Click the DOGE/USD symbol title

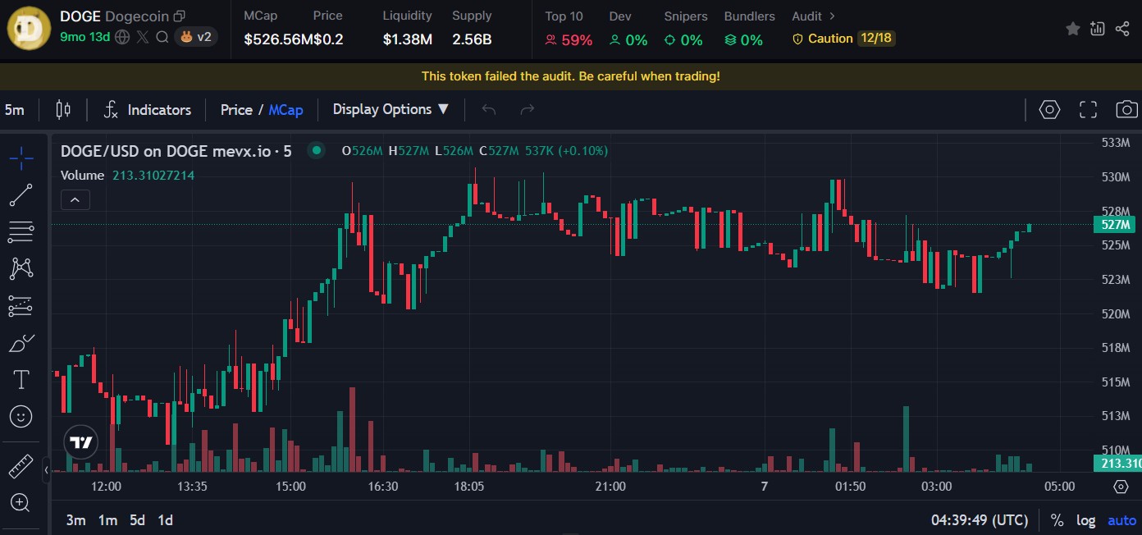coord(176,151)
